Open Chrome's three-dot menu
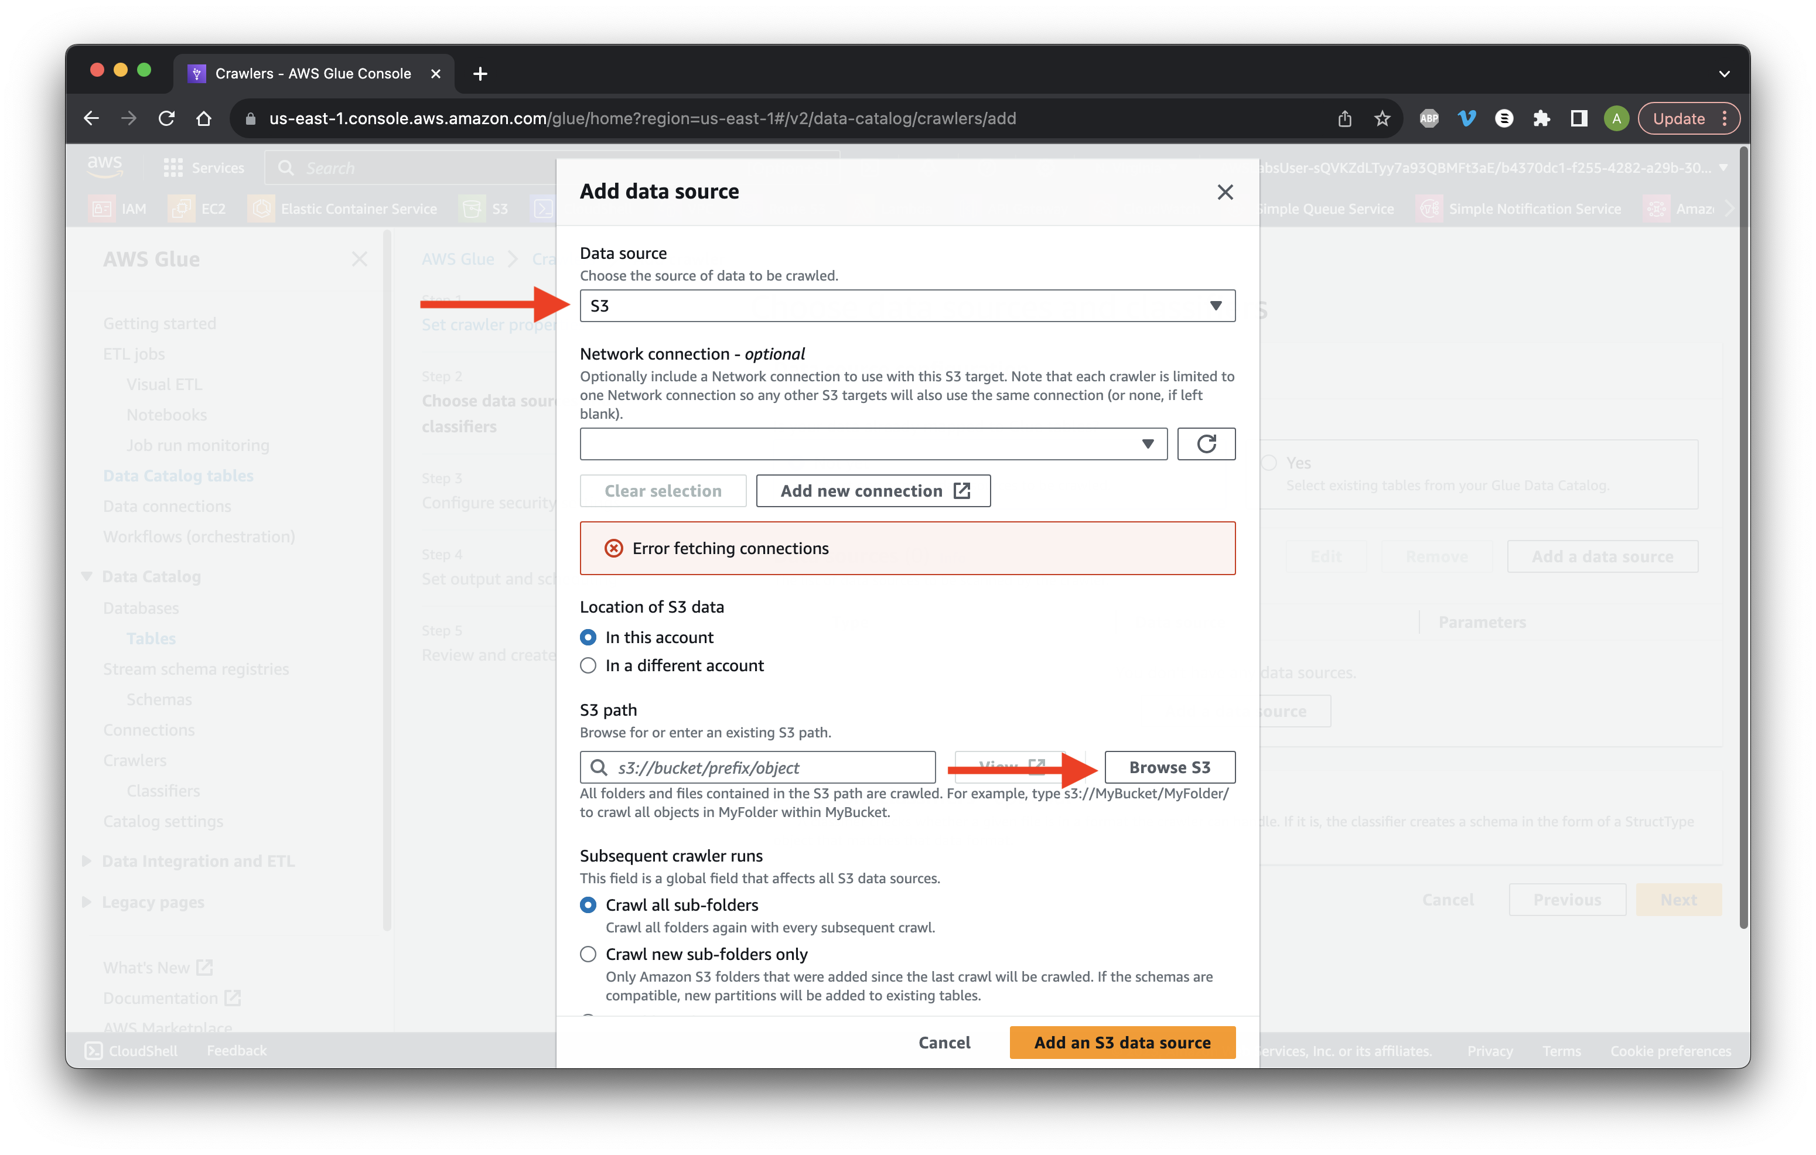 [1725, 118]
